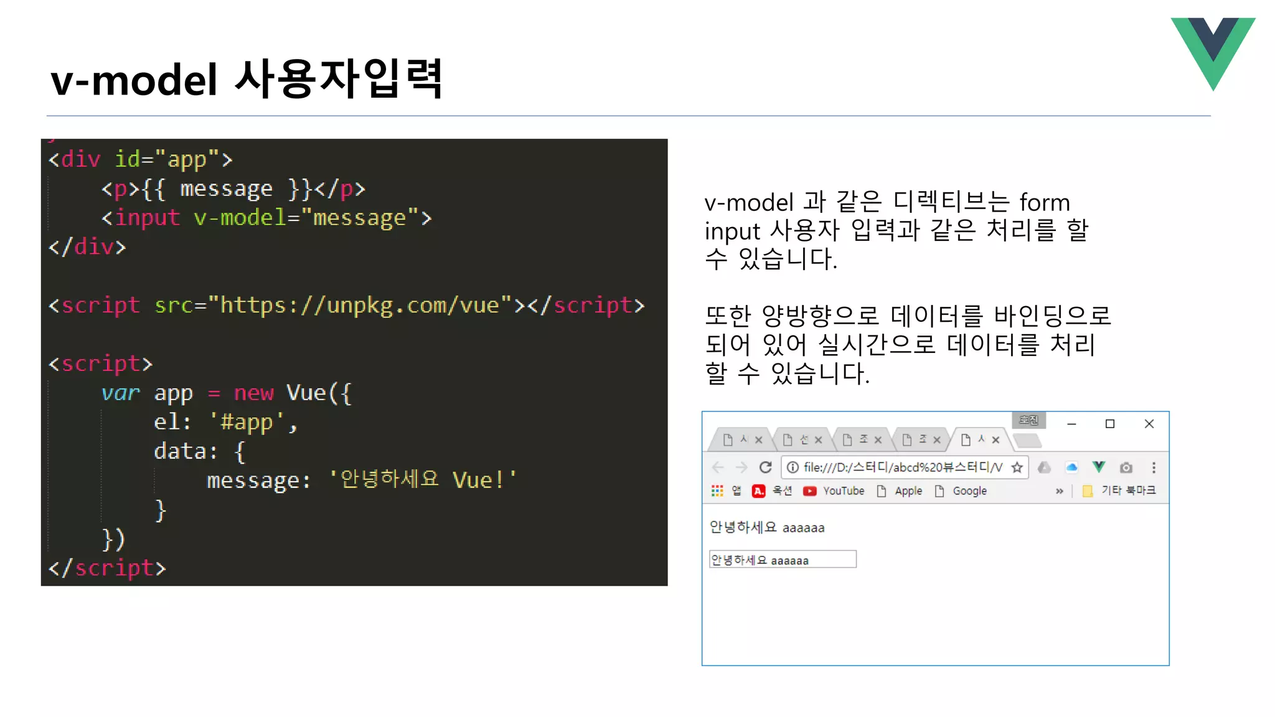Click the camera screenshot extension icon
Image resolution: width=1275 pixels, height=717 pixels.
coord(1126,467)
